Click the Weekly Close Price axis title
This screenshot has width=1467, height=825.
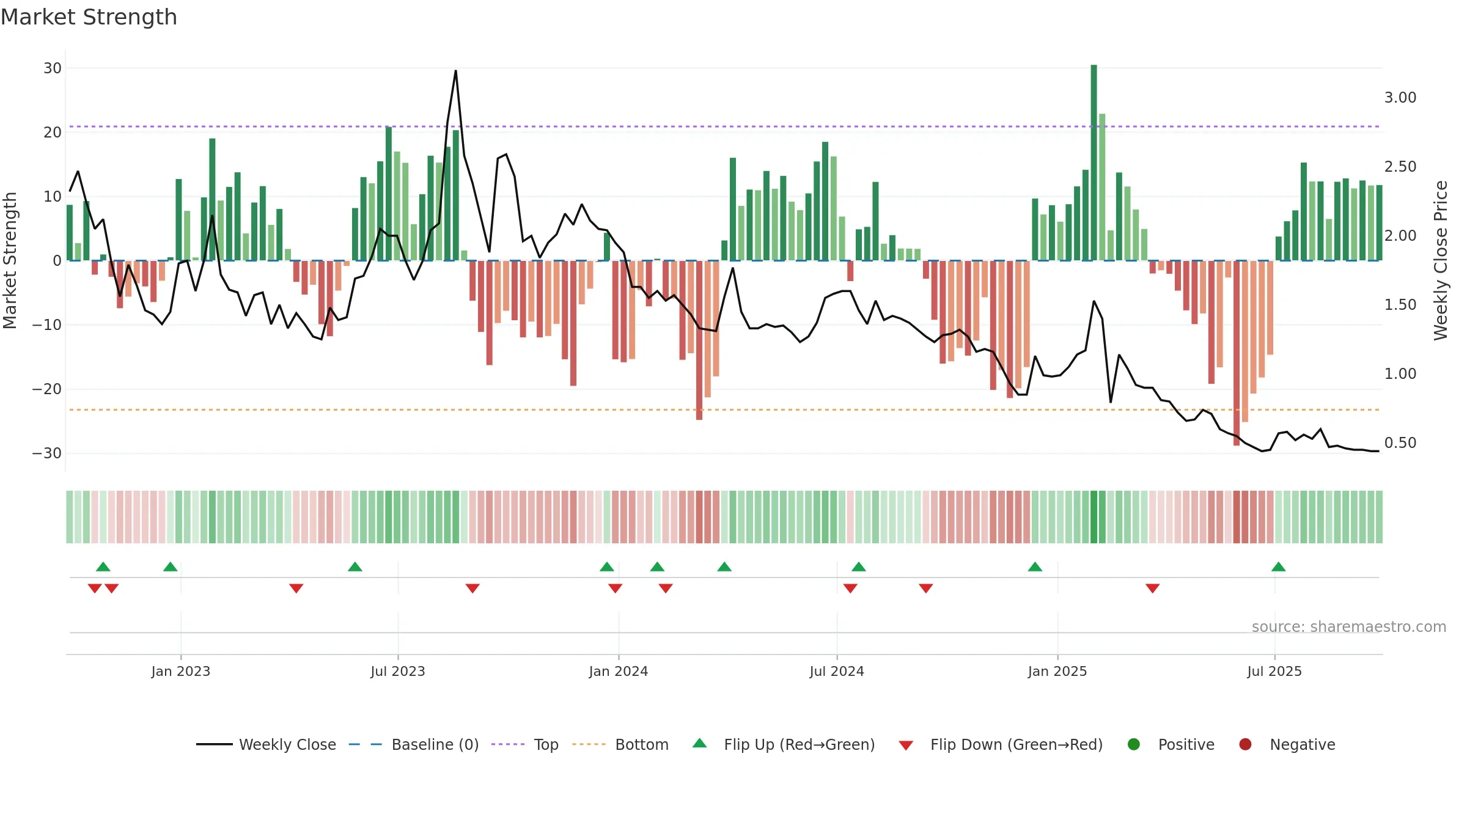pyautogui.click(x=1441, y=260)
